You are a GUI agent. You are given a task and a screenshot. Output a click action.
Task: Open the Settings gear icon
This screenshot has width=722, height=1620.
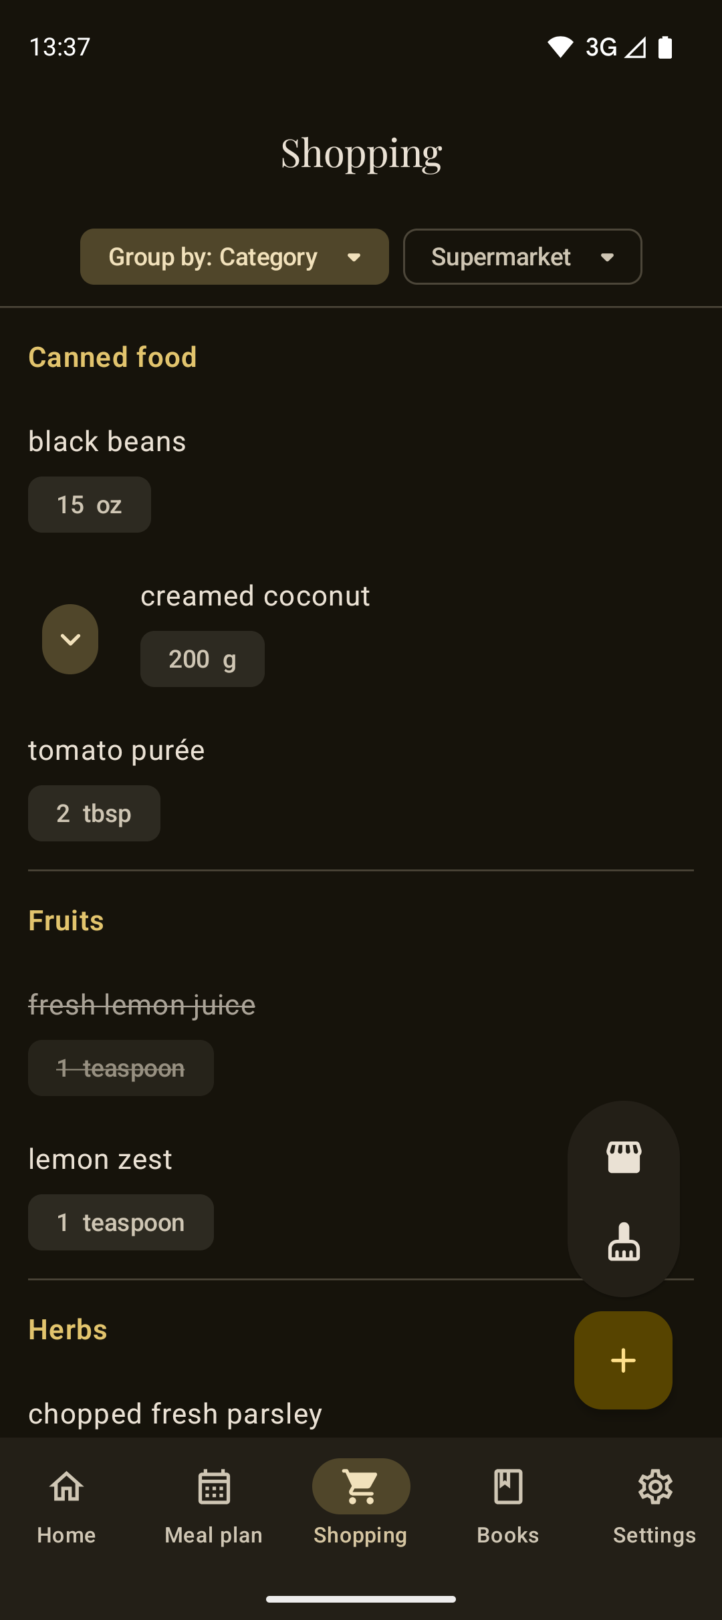tap(654, 1488)
